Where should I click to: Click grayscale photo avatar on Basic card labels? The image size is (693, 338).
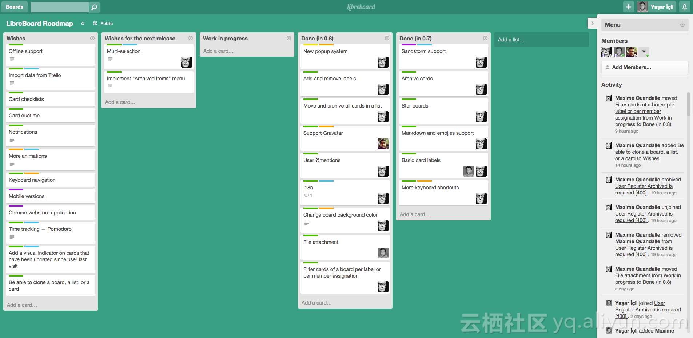(x=469, y=171)
